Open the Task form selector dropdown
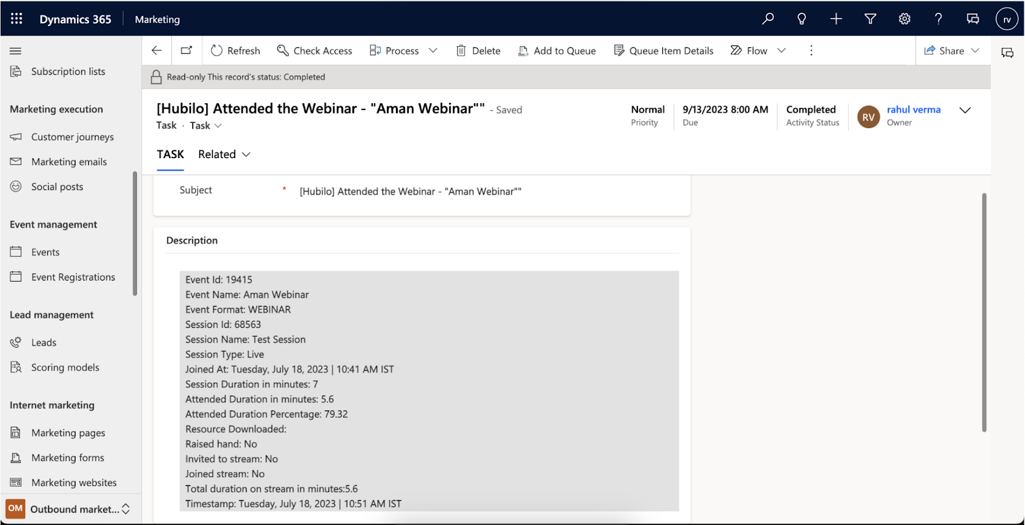 pos(206,125)
